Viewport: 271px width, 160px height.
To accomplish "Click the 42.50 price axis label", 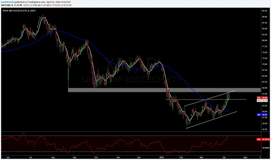I will tap(265, 129).
